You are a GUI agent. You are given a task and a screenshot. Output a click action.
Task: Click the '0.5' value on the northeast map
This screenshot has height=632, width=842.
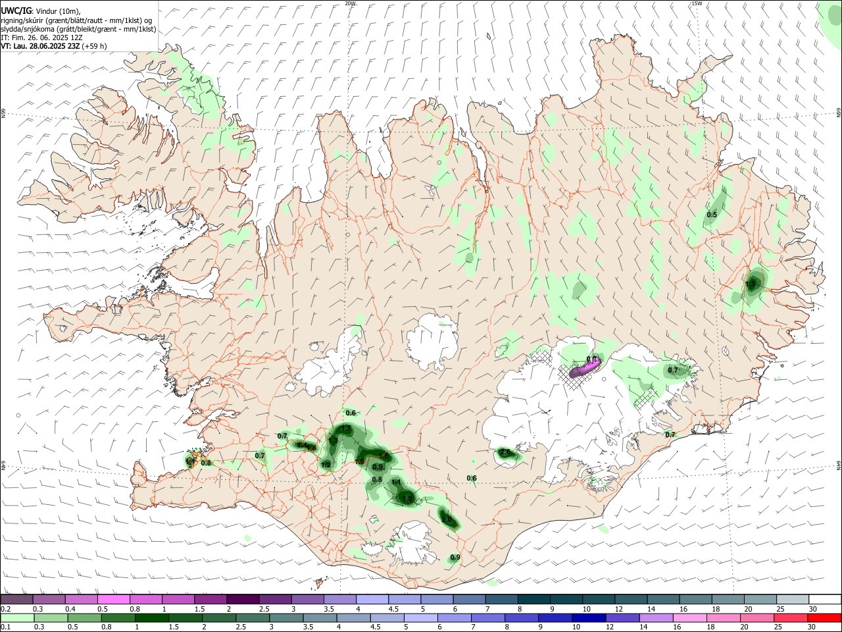(712, 215)
